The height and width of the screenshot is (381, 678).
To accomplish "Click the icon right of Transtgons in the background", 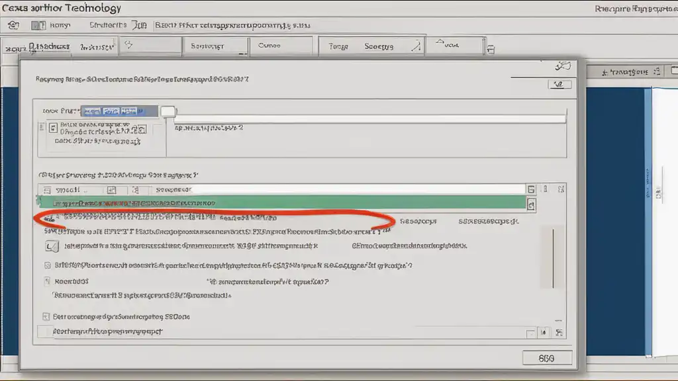I will coord(657,71).
